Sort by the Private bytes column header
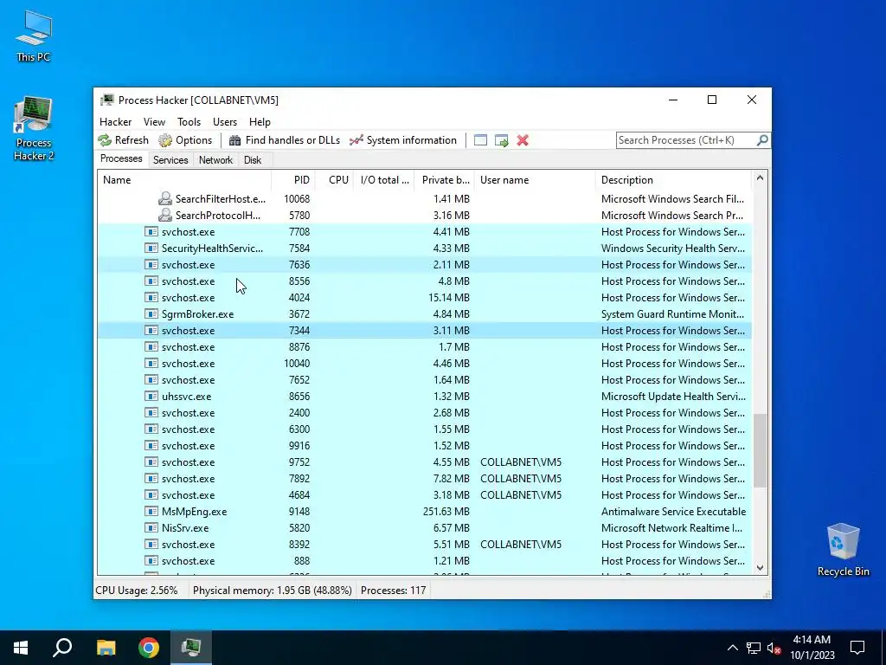 pos(445,180)
